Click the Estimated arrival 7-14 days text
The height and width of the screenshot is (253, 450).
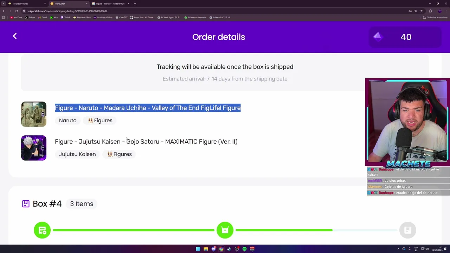point(225,79)
